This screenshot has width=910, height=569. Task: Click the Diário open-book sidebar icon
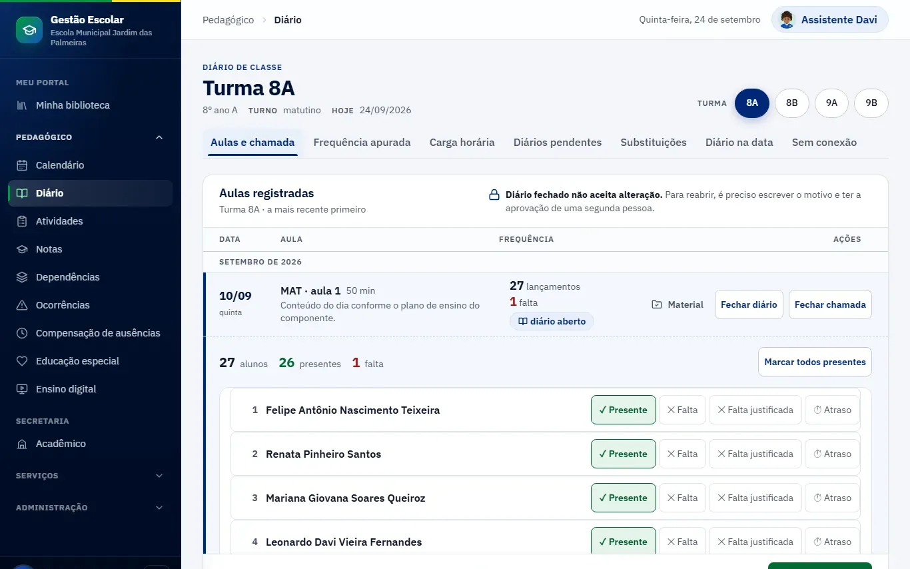(22, 193)
